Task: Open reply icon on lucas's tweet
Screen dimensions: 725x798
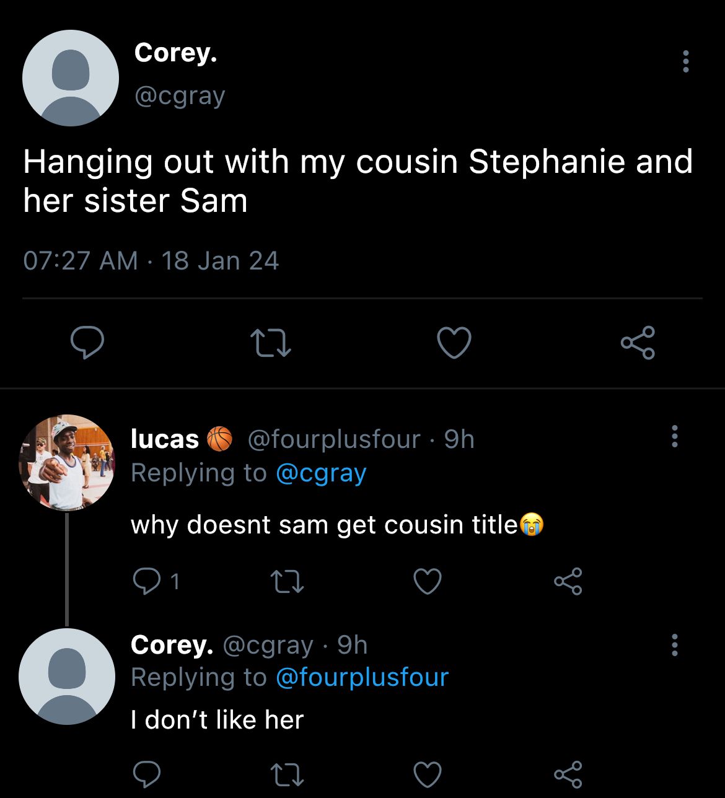Action: pyautogui.click(x=147, y=581)
